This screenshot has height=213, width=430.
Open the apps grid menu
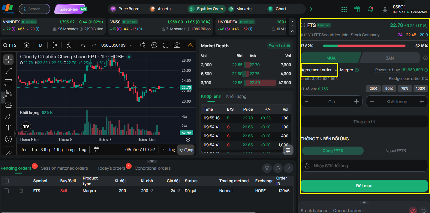(x=344, y=9)
